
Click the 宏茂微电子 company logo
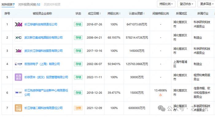click(x=18, y=64)
